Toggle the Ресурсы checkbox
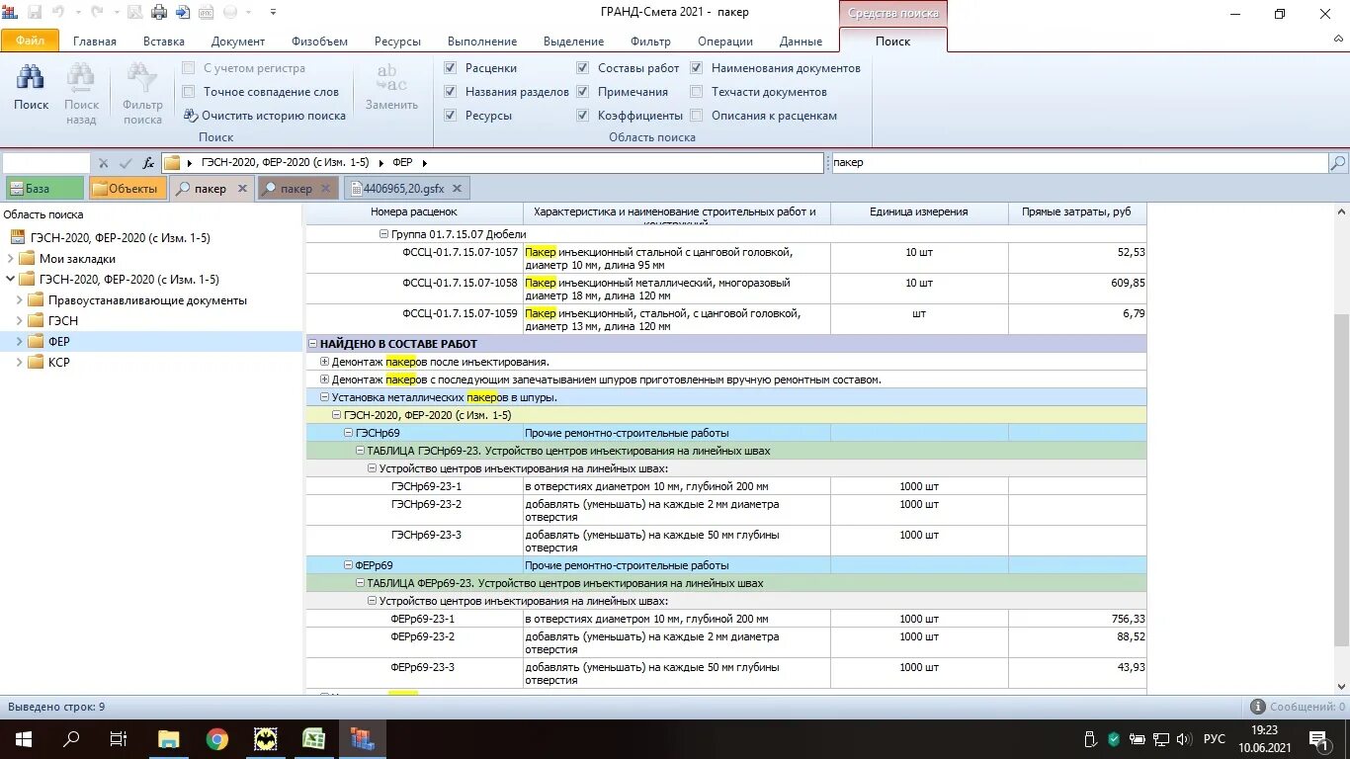1350x759 pixels. coord(451,116)
